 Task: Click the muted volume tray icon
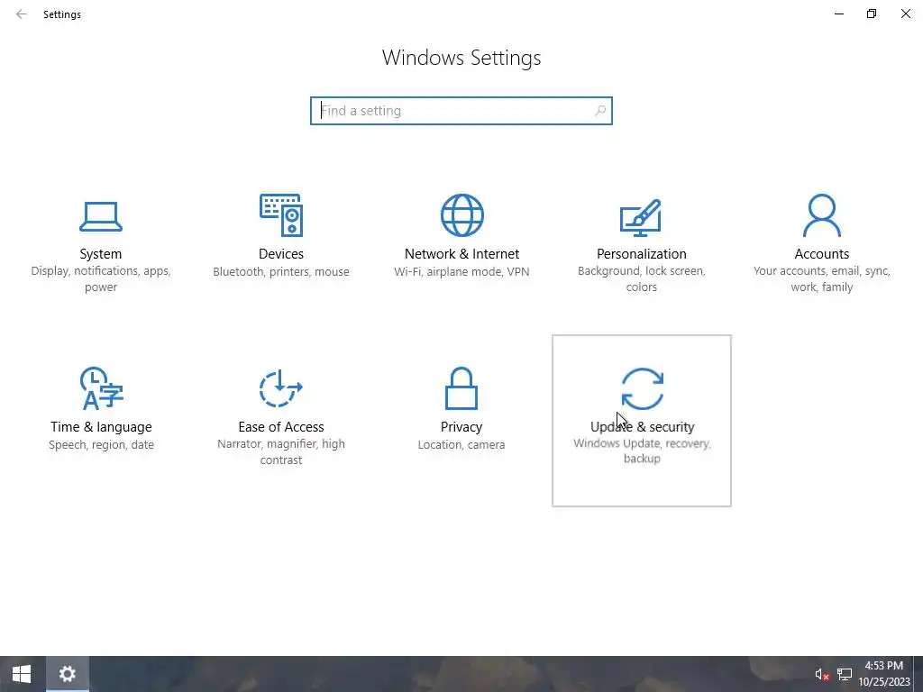pos(822,674)
